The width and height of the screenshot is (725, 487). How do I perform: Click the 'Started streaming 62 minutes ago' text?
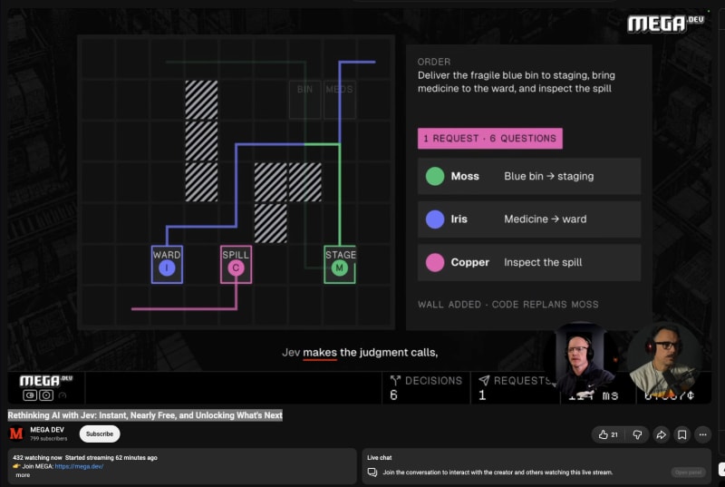111,458
